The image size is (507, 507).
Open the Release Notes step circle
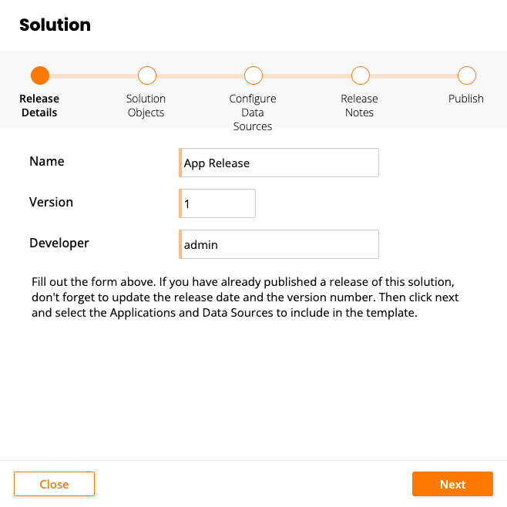coord(360,76)
